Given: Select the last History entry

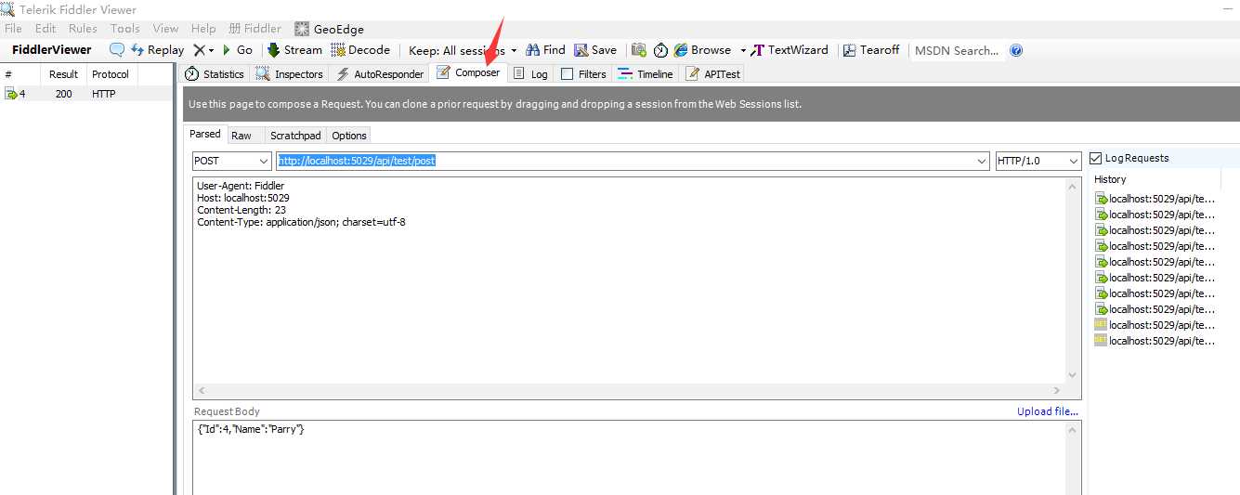Looking at the screenshot, I should [1155, 341].
